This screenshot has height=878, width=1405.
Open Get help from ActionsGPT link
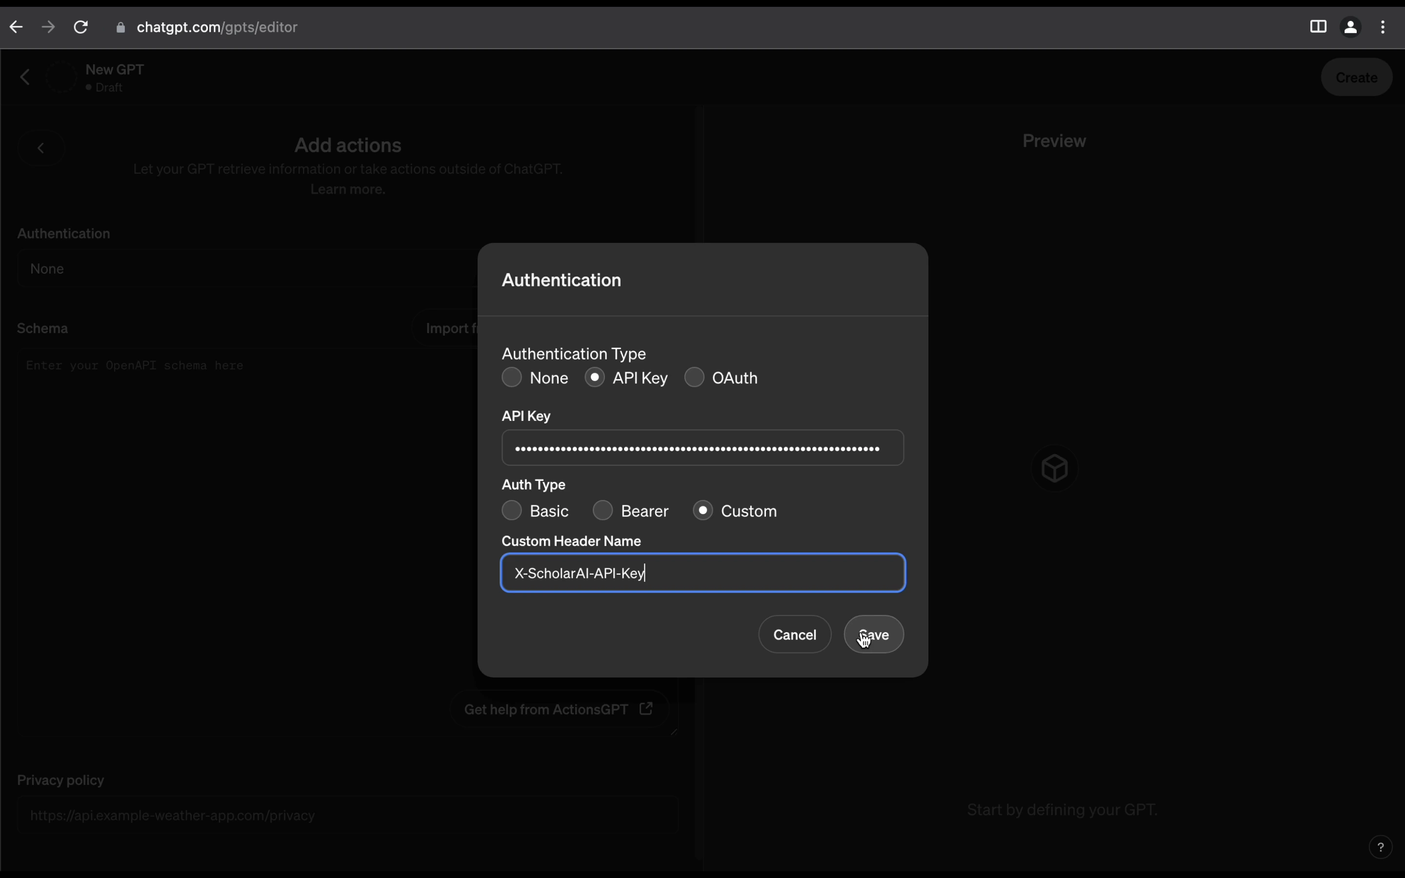pos(559,709)
